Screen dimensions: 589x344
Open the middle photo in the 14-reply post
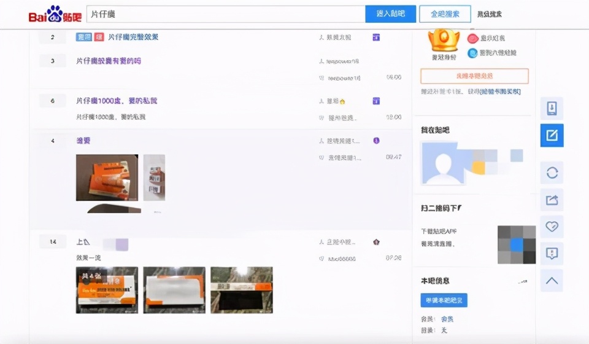pos(174,290)
